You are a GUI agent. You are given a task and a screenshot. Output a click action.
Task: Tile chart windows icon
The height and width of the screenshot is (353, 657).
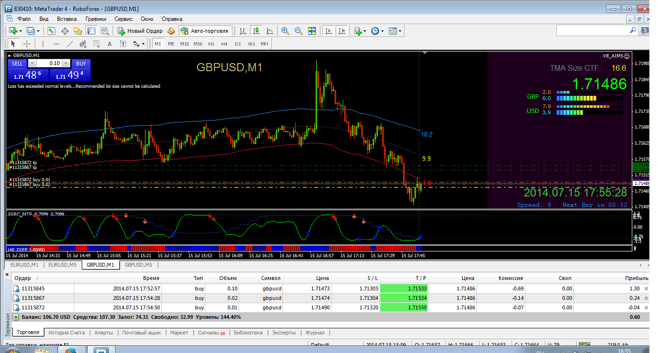312,31
